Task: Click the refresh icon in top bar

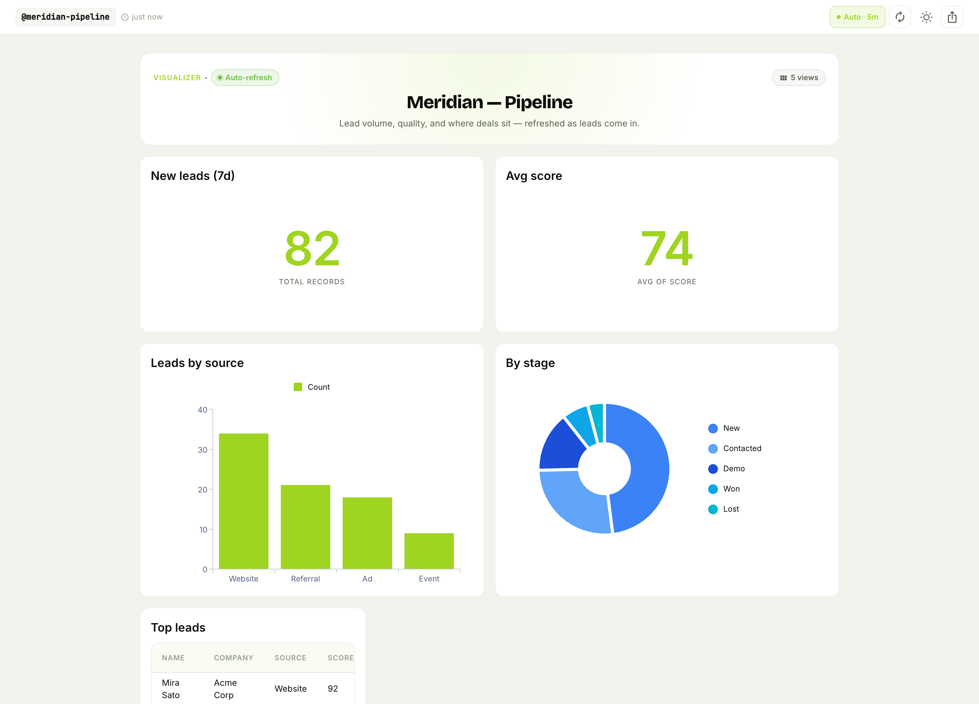Action: point(900,17)
